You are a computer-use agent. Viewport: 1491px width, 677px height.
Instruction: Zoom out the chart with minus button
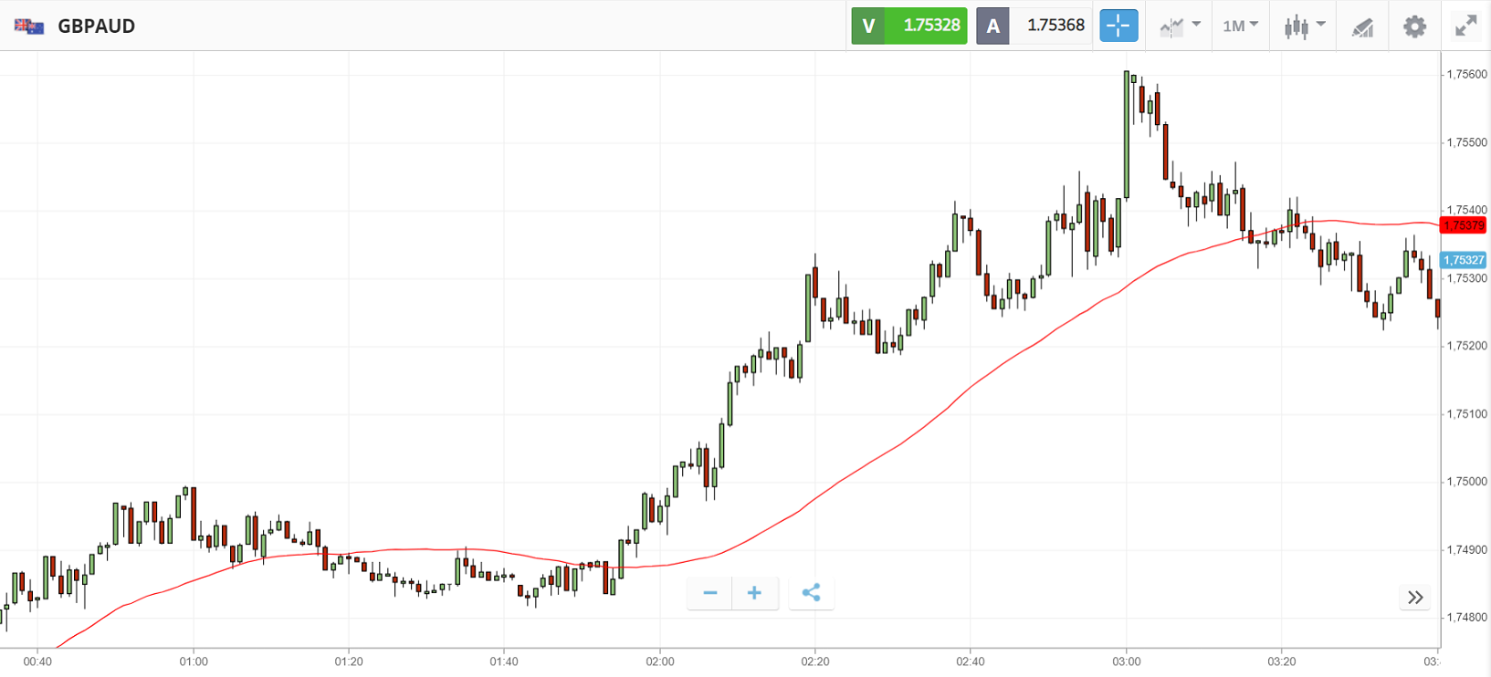[x=710, y=593]
